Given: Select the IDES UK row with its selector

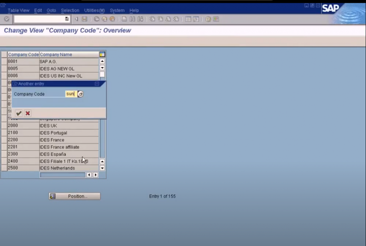Looking at the screenshot, I should pyautogui.click(x=4, y=126).
